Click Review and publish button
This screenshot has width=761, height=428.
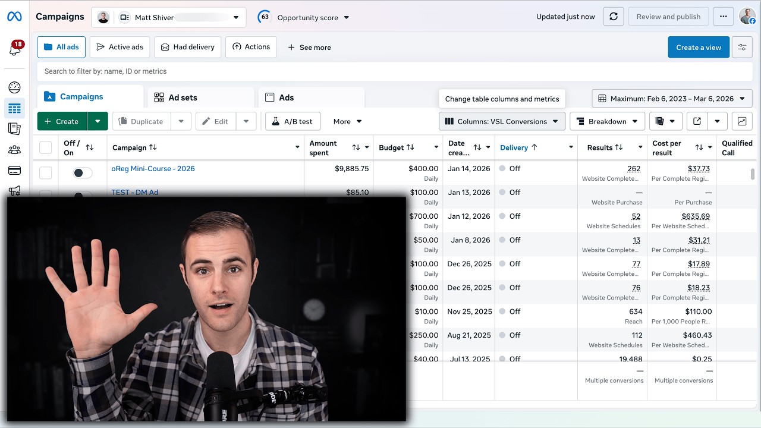[x=668, y=17]
